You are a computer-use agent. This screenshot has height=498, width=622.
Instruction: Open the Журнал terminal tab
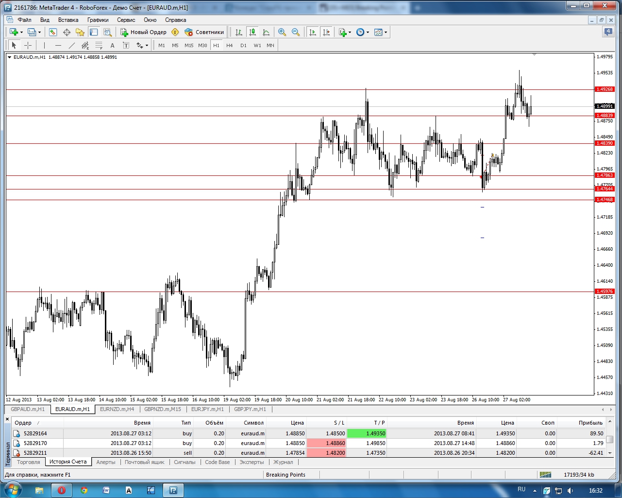tap(283, 462)
